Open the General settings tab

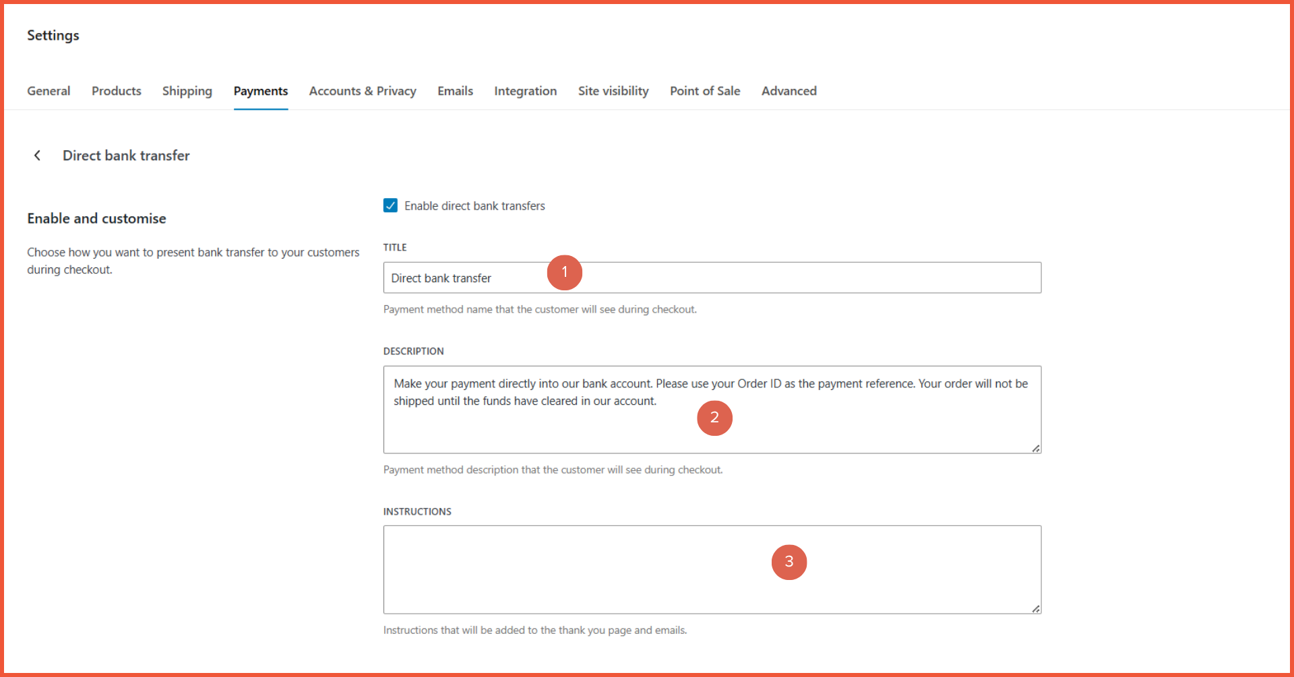tap(49, 91)
